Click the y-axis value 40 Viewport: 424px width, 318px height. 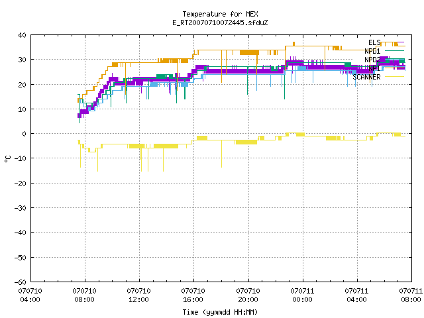point(22,35)
